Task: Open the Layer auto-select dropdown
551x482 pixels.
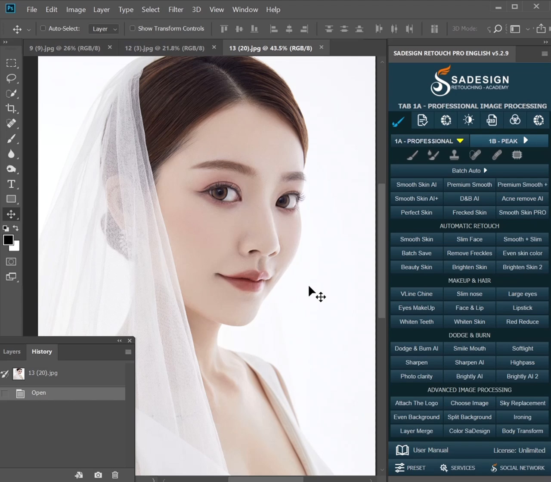Action: click(103, 29)
